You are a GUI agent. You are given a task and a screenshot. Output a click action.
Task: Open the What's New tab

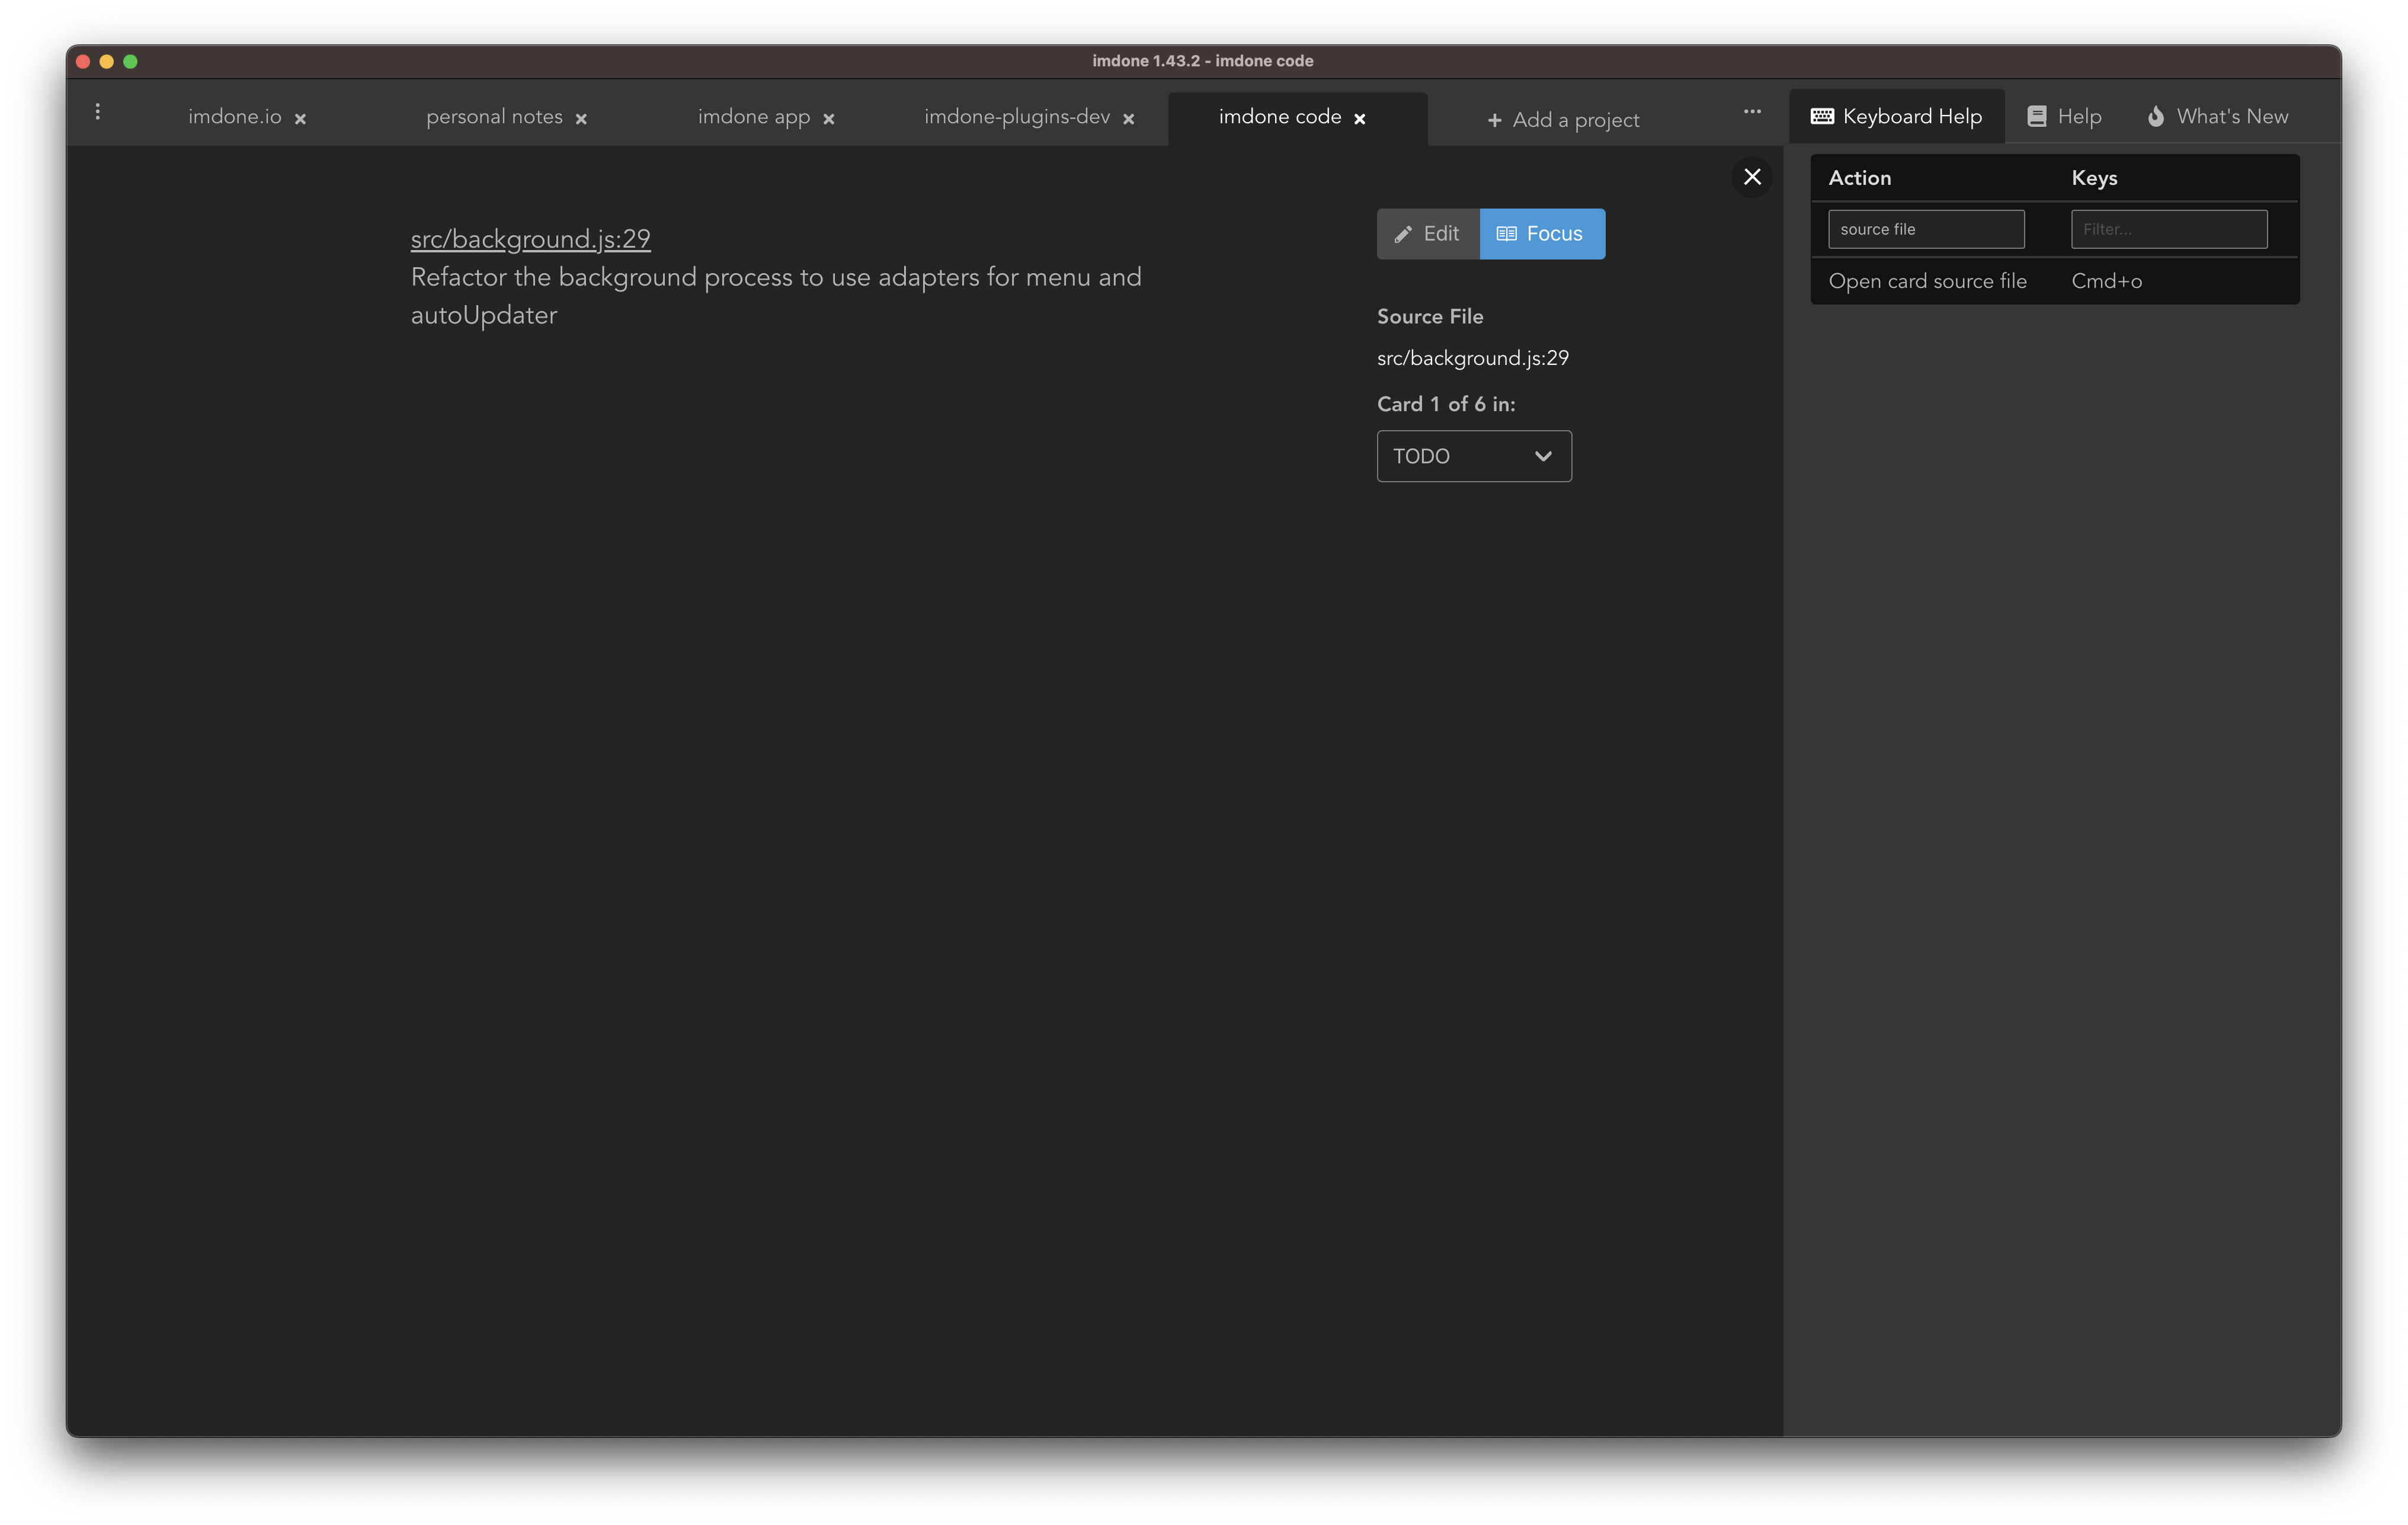click(x=2218, y=117)
